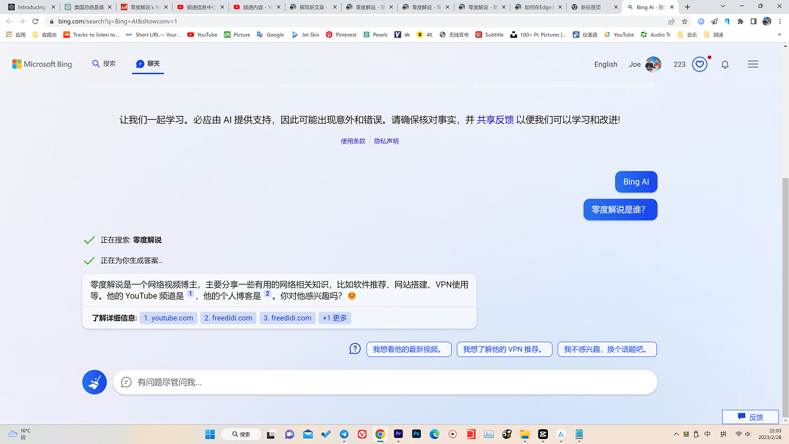
Task: Open the 隐私声明 privacy link
Action: [386, 141]
